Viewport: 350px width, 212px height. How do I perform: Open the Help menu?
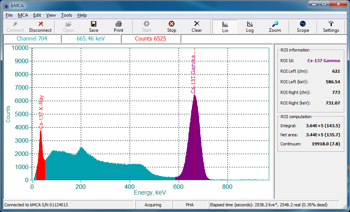coord(82,15)
